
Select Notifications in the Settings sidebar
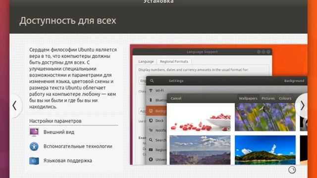pos(157,130)
